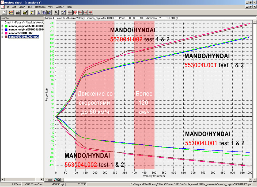Viewport: 257px width, 187px height.
Task: Click the Velocity (mm/sec) axis label
Action: pyautogui.click(x=154, y=176)
